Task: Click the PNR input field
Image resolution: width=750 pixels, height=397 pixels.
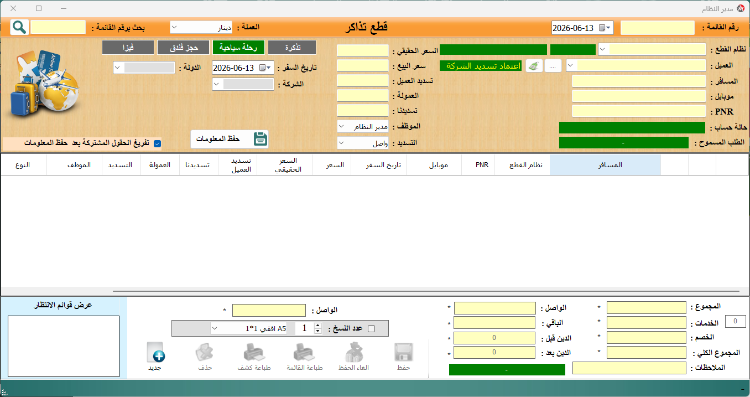Action: coord(639,111)
